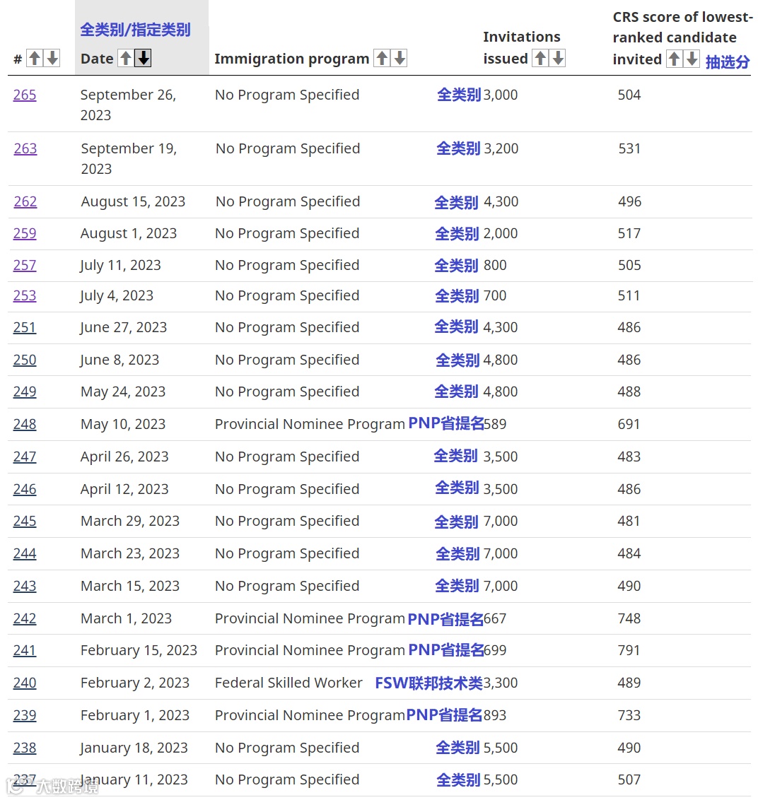Image resolution: width=758 pixels, height=800 pixels.
Task: Sort Immigration program ascending
Action: [x=382, y=58]
